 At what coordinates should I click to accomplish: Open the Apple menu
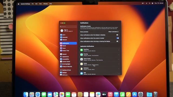pyautogui.click(x=19, y=4)
